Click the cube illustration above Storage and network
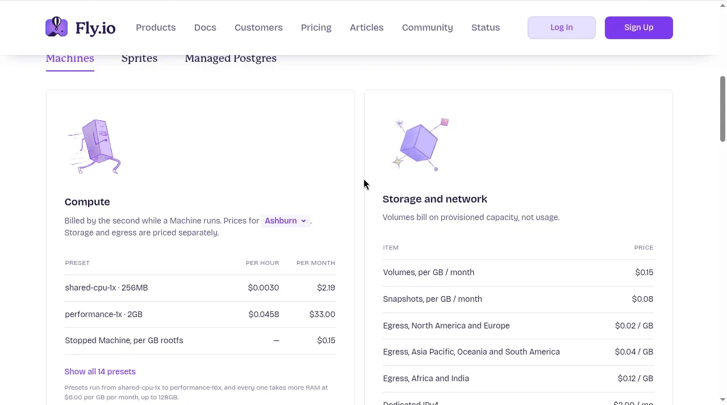The width and height of the screenshot is (727, 405). tap(420, 144)
